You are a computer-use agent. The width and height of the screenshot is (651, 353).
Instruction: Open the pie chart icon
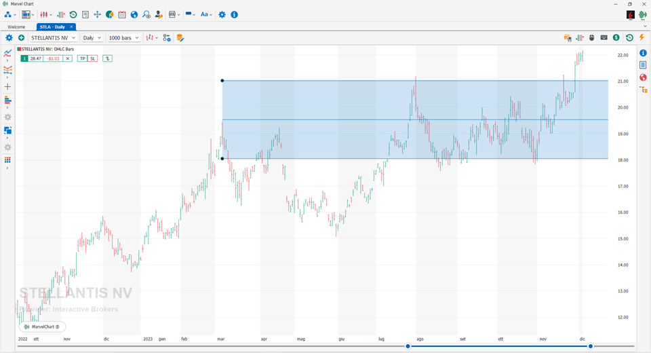(110, 14)
